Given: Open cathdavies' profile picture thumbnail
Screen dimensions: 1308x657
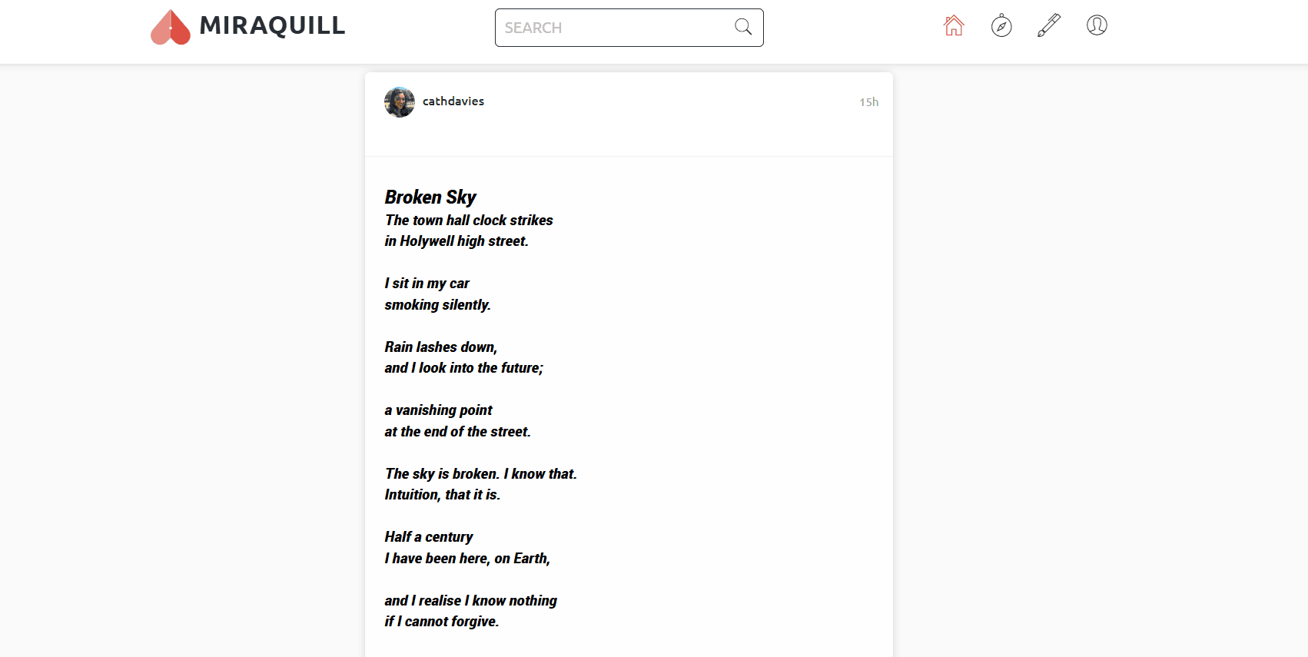Looking at the screenshot, I should (x=399, y=101).
